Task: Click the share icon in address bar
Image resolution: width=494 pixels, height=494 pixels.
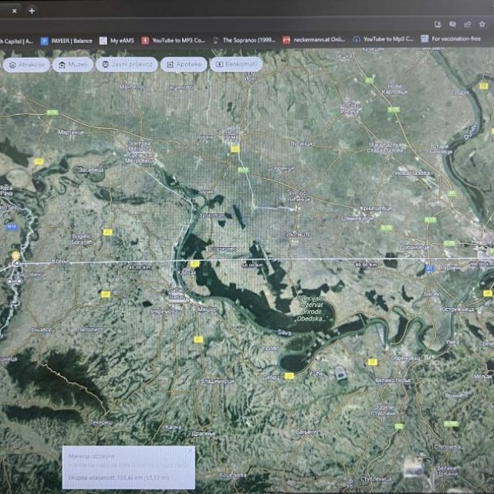Action: (x=467, y=24)
